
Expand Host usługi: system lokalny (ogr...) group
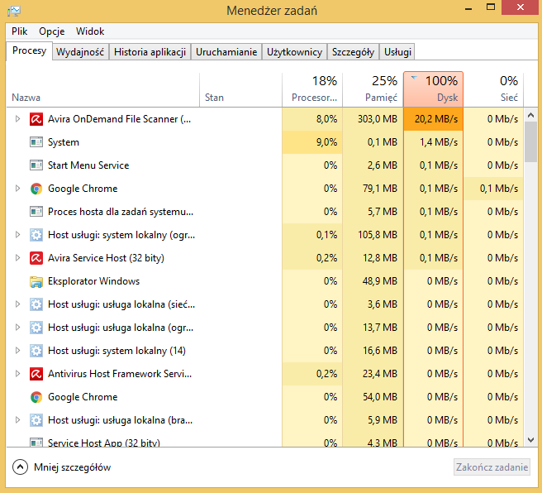[17, 235]
